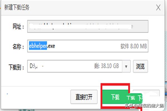Place cursor after the .exe extension
Viewport: 167px width, 111px height.
(55, 46)
